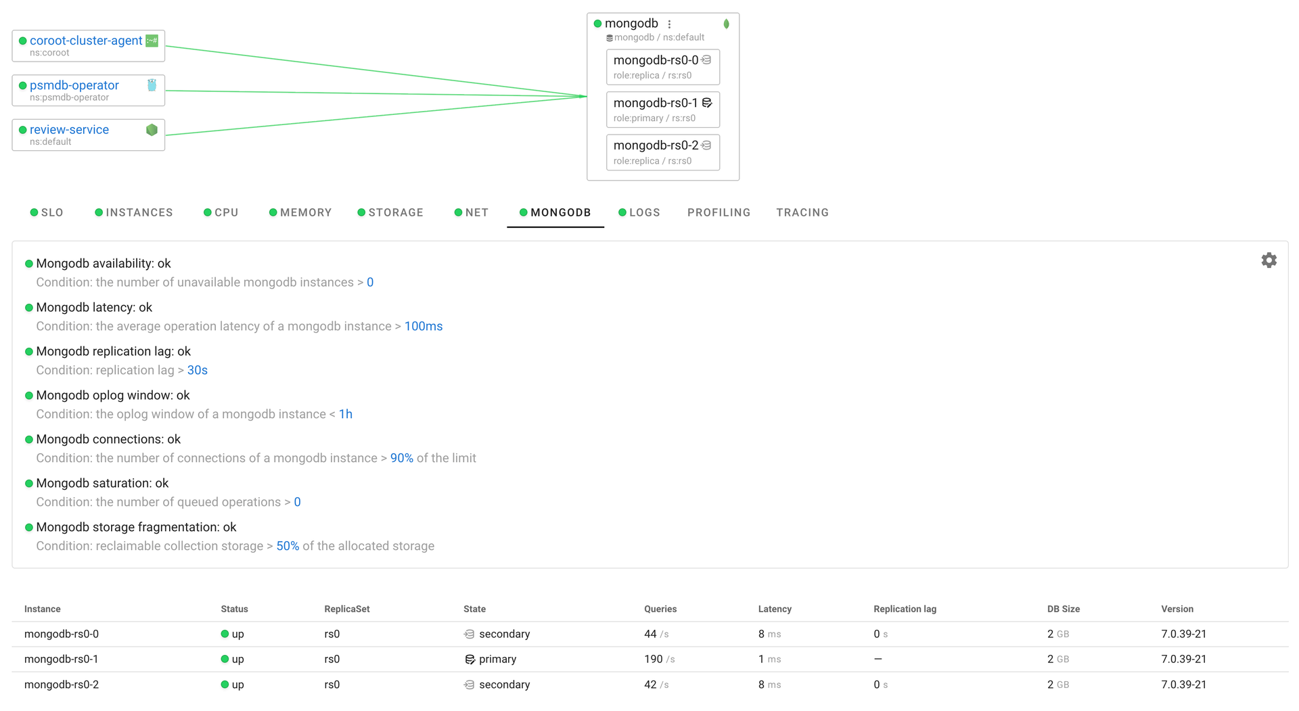Image resolution: width=1299 pixels, height=711 pixels.
Task: Click the green status dot of the mongodb card
Action: [597, 24]
